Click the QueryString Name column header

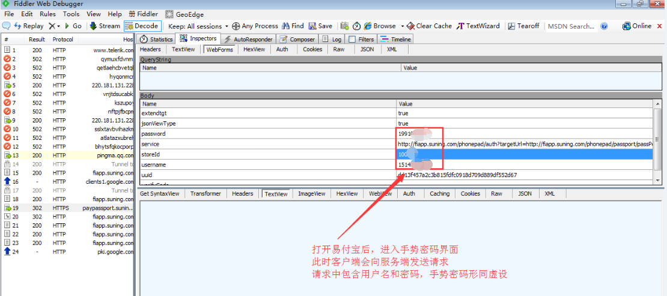(270, 68)
